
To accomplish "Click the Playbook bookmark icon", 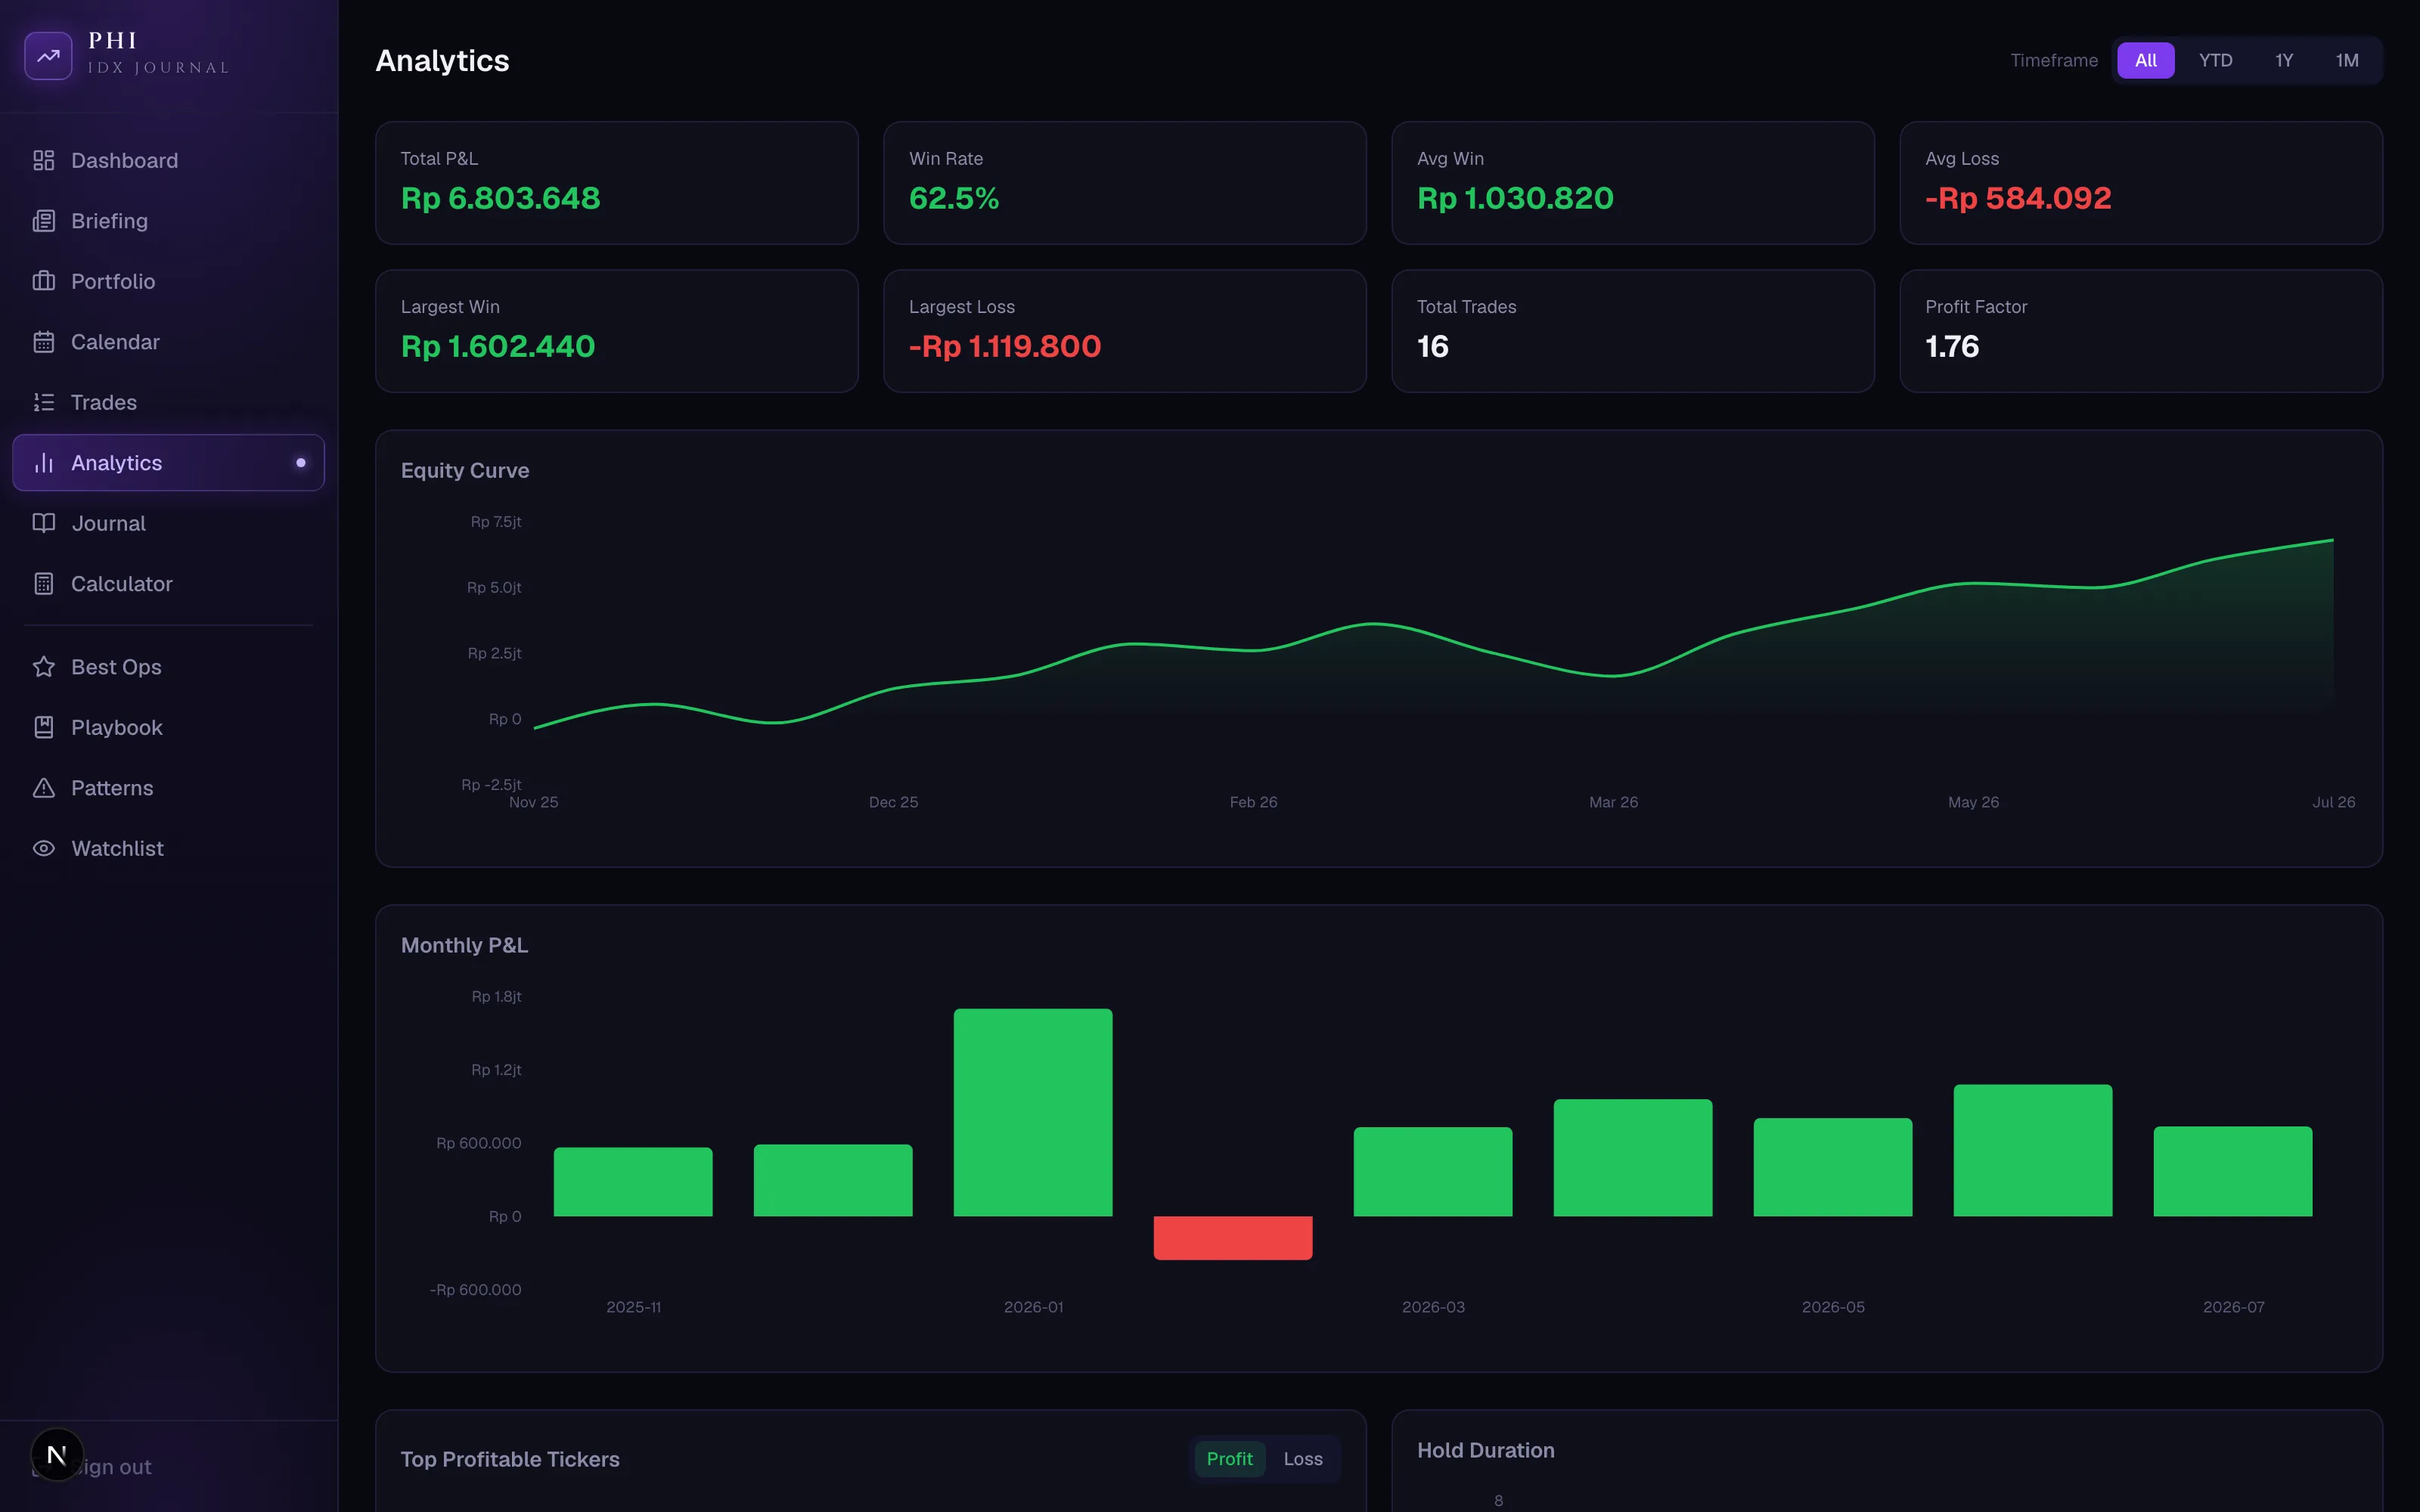I will coord(43,727).
